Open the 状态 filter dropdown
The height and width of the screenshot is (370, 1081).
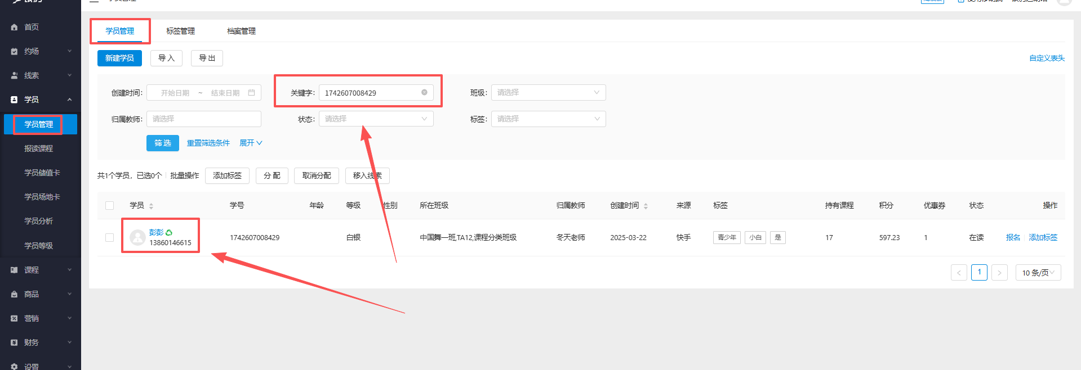(376, 119)
